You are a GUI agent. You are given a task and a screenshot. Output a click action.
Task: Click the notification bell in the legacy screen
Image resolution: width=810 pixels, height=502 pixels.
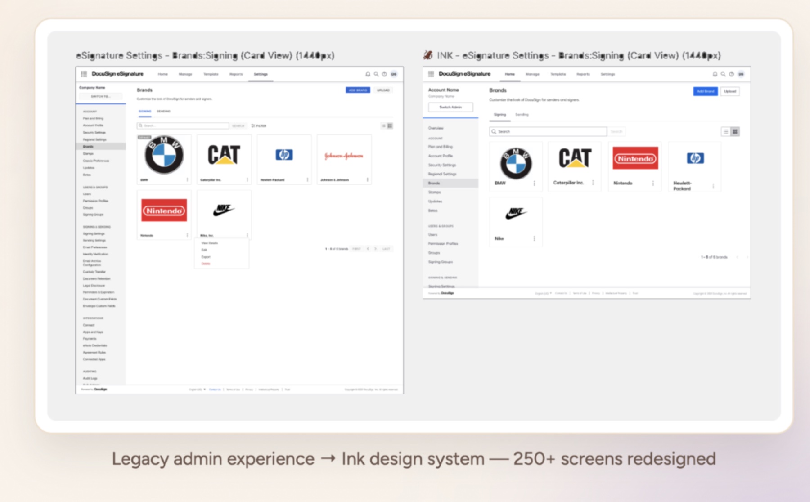coord(368,74)
